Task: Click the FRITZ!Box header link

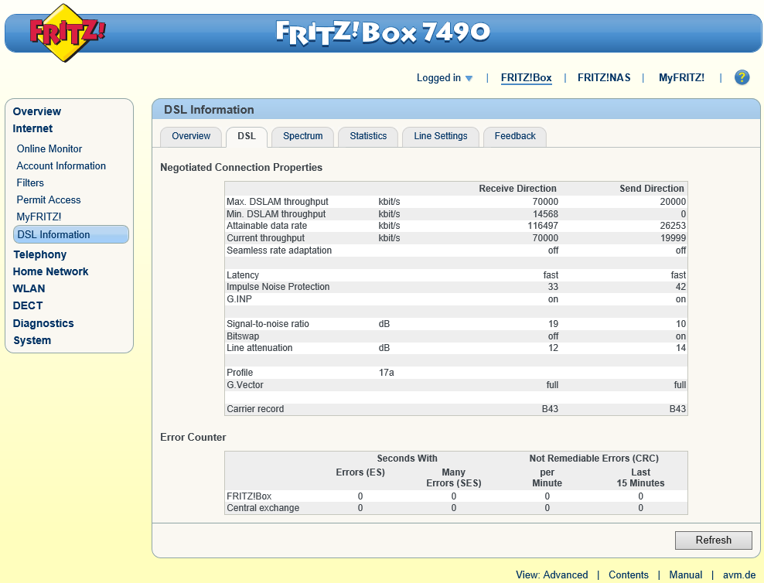Action: click(x=526, y=77)
